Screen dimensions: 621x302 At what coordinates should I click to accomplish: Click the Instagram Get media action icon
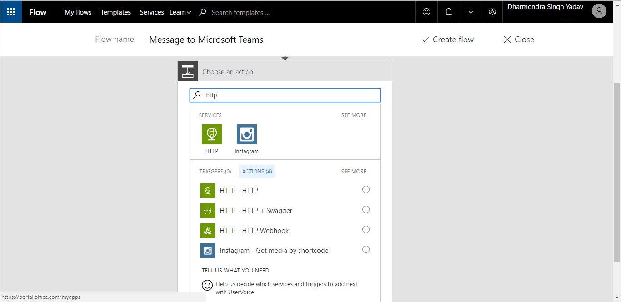[x=208, y=251]
